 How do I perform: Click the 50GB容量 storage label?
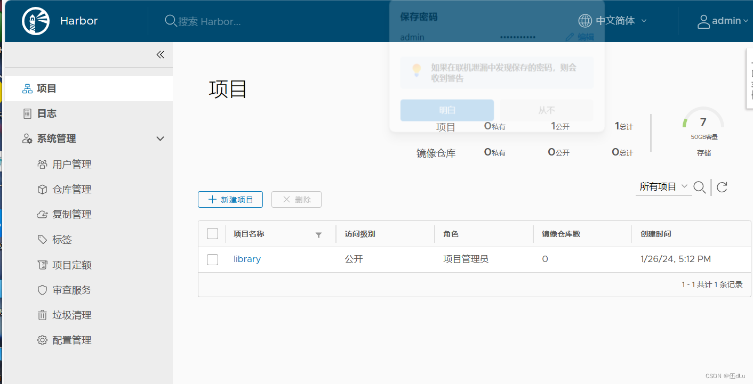click(x=704, y=137)
